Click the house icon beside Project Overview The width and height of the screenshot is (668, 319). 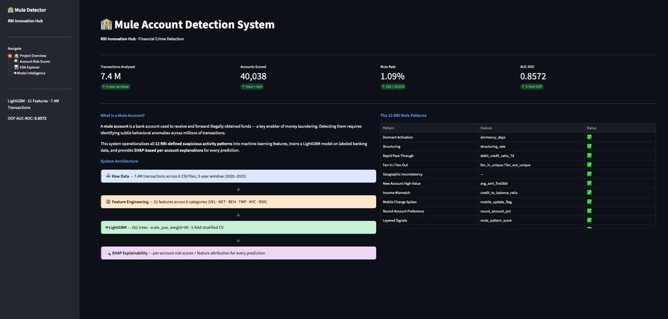coord(16,56)
